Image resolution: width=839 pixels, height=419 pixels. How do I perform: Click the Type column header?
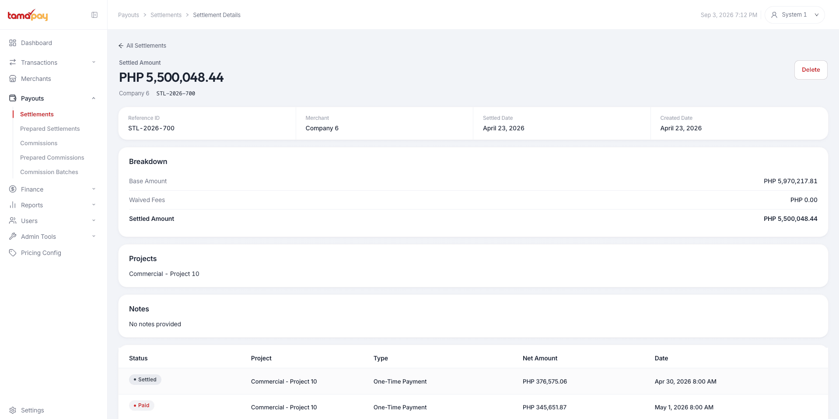pyautogui.click(x=381, y=358)
